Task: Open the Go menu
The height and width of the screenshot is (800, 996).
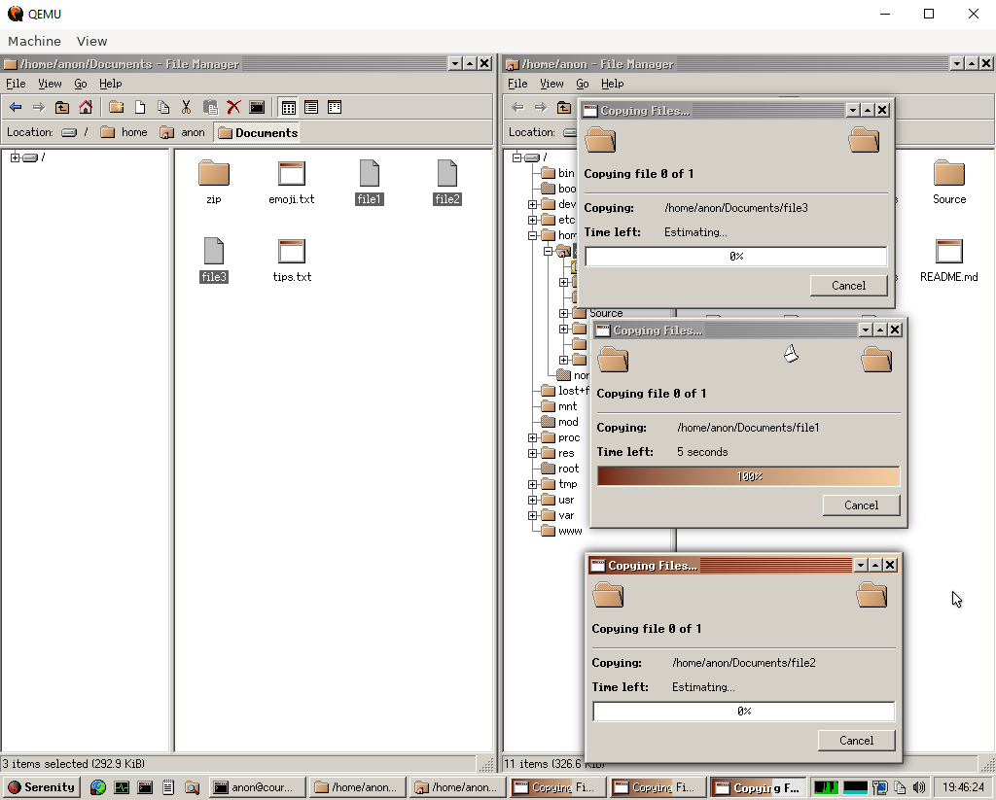Action: tap(81, 84)
